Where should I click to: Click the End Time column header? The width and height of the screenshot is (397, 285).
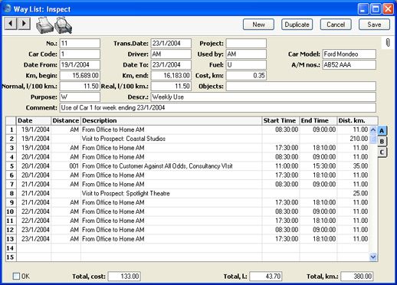(318, 120)
